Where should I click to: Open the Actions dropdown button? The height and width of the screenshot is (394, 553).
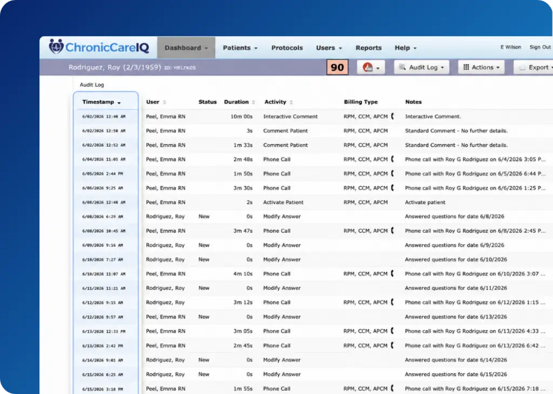click(x=481, y=67)
